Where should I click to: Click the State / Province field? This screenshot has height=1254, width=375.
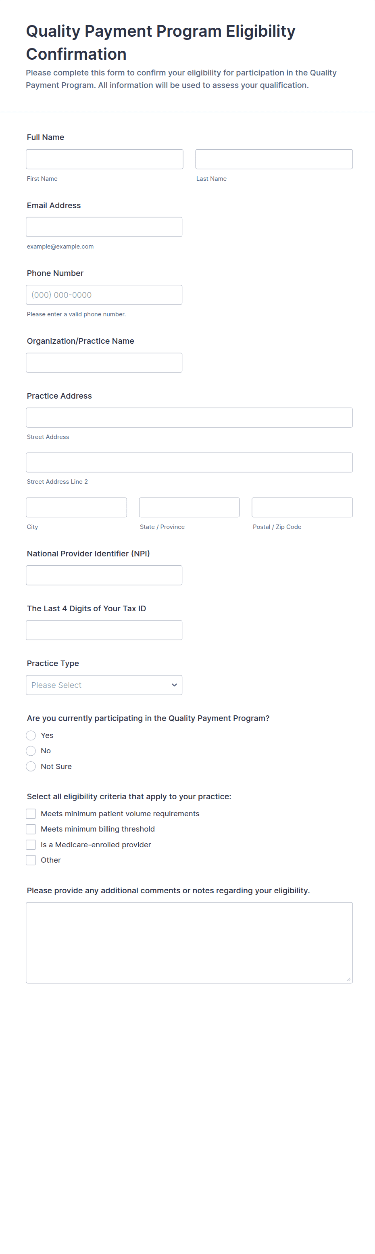click(189, 507)
